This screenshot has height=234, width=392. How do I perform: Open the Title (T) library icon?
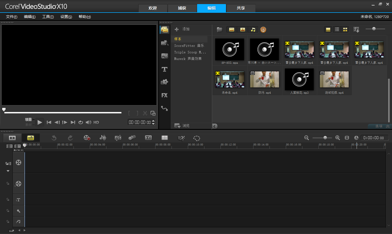point(164,69)
